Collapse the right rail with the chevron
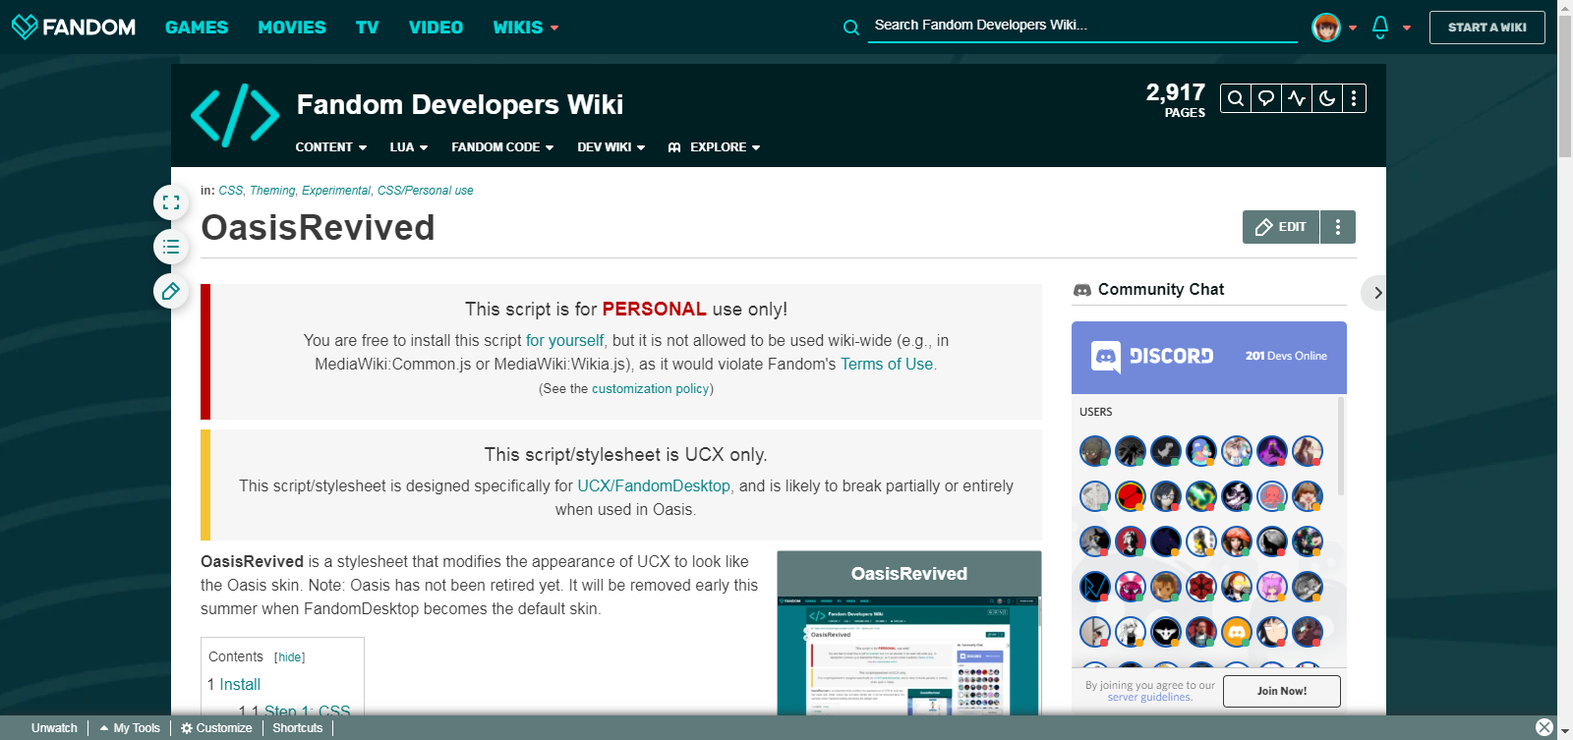Screen dimensions: 1573x740 click(1376, 293)
